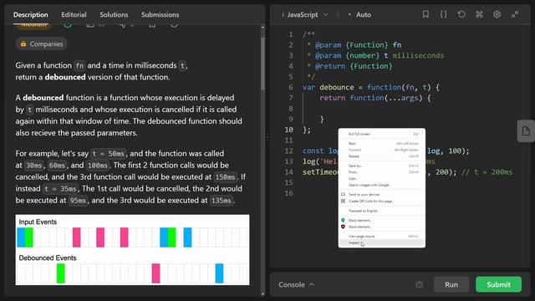Choose Print in the context menu

[381, 172]
